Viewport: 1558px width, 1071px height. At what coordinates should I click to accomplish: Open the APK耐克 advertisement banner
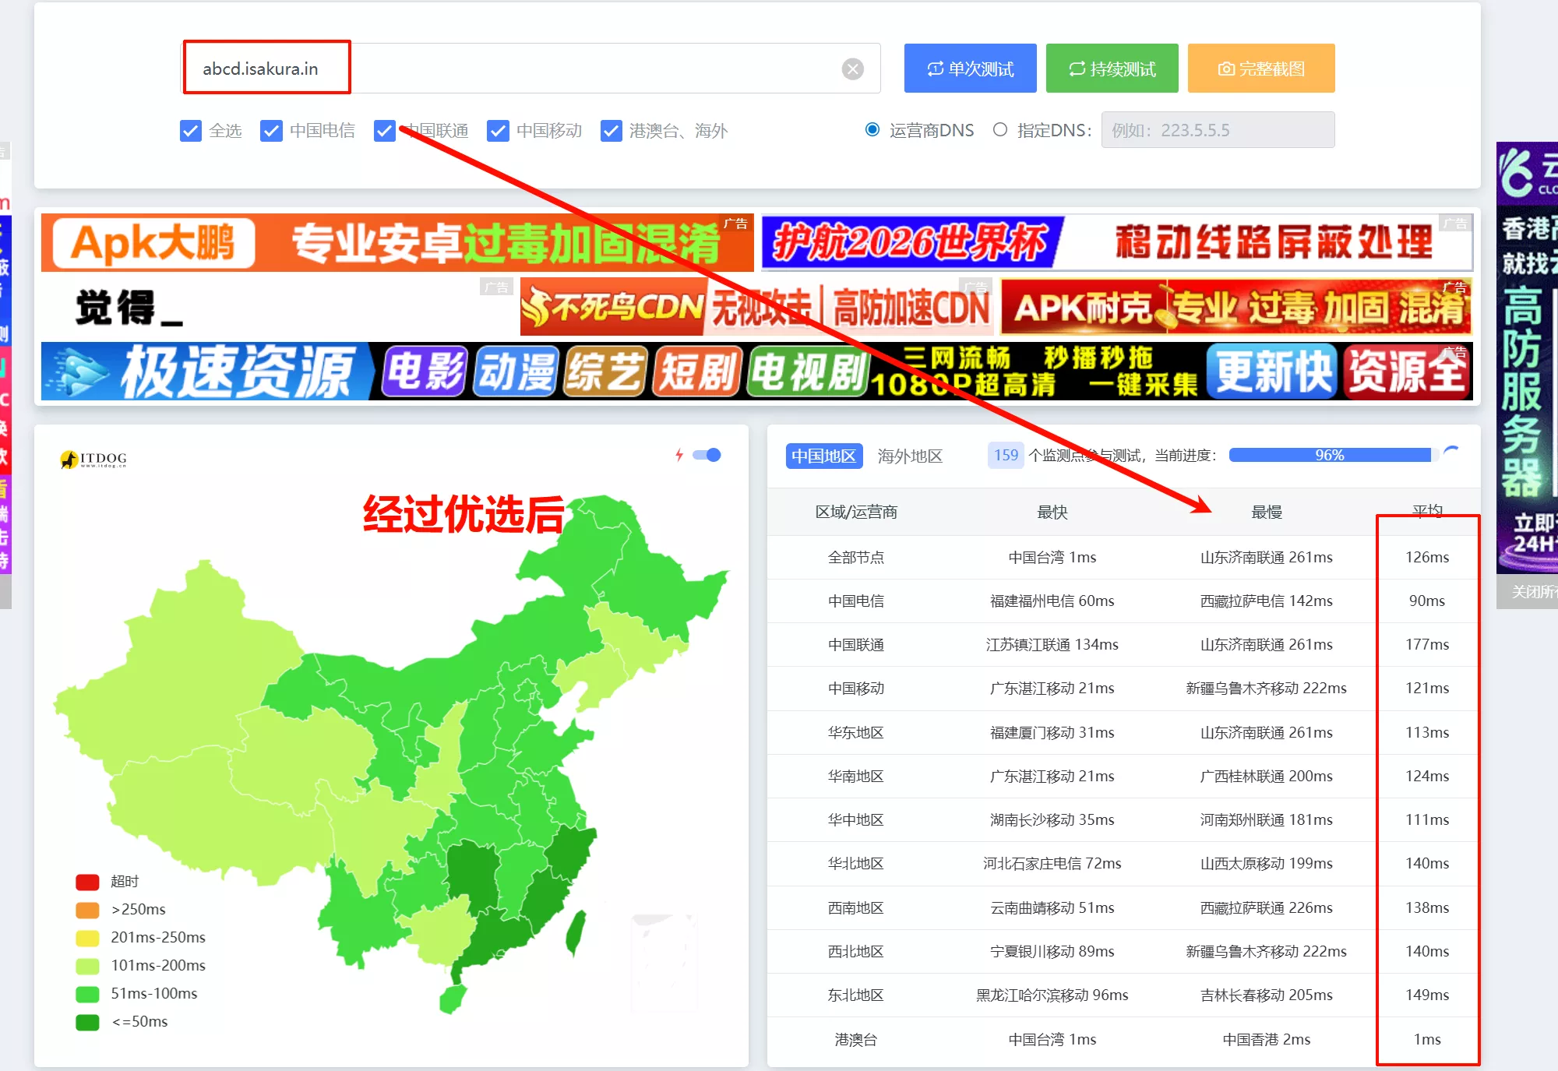1235,307
